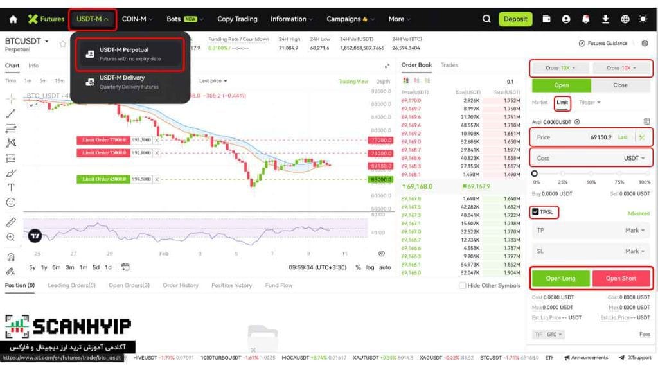658x370 pixels.
Task: Select the text annotation tool
Action: point(11,188)
